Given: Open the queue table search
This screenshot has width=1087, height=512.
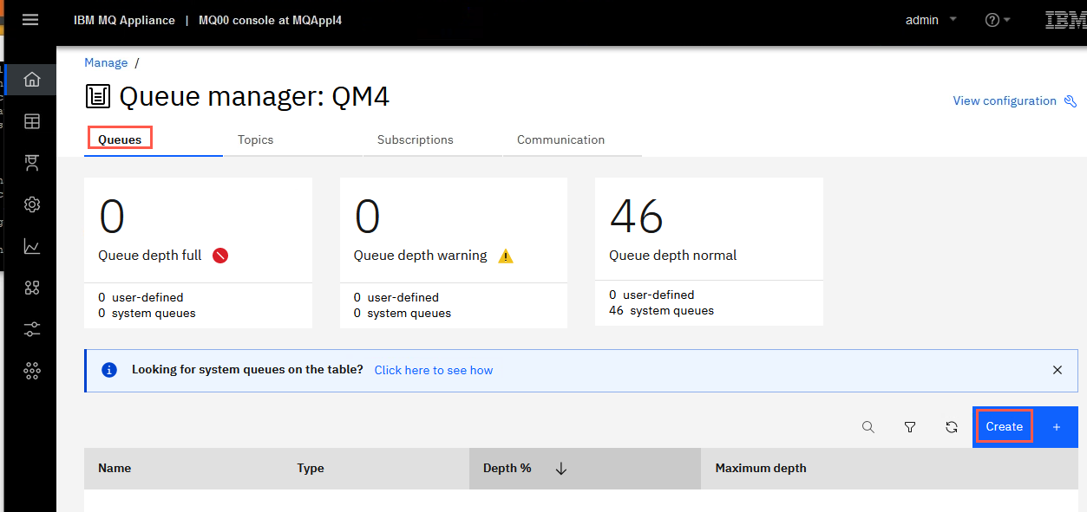Looking at the screenshot, I should tap(868, 427).
